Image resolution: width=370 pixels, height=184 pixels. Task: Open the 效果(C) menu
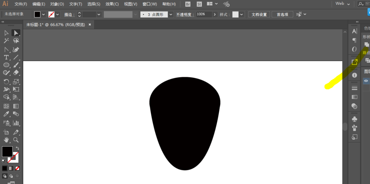click(x=112, y=4)
